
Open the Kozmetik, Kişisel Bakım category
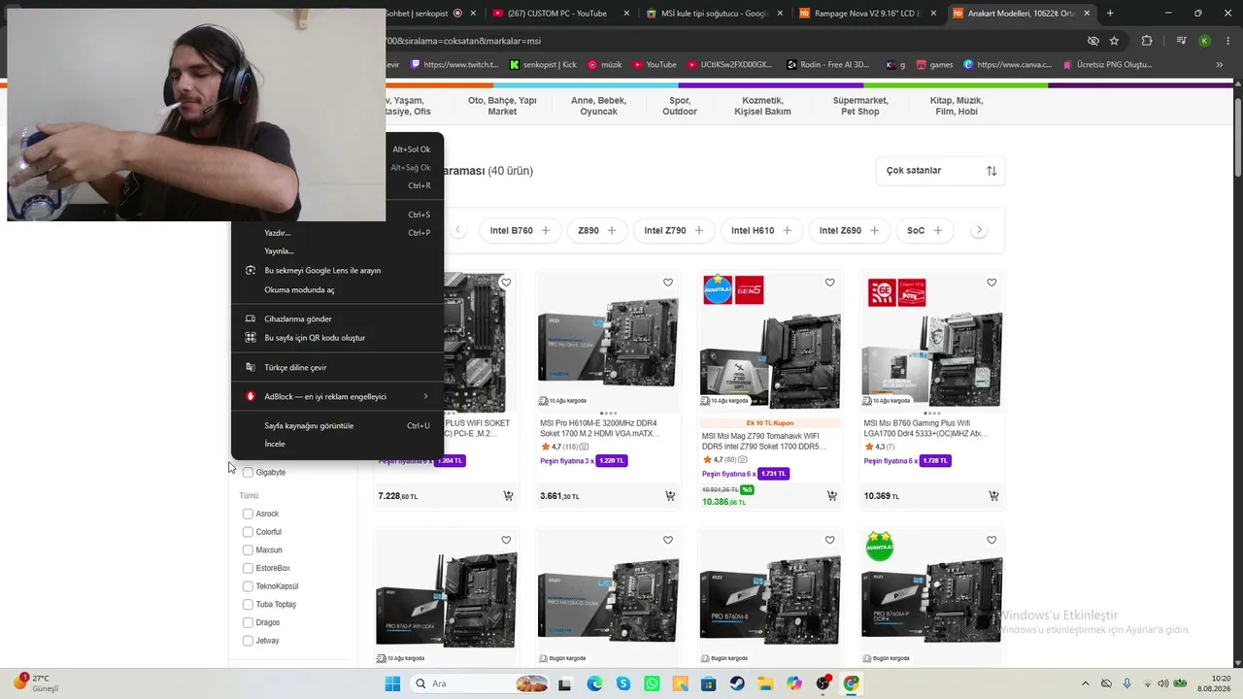click(x=762, y=106)
